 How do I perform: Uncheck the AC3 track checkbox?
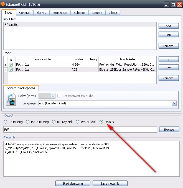pyautogui.click(x=11, y=69)
